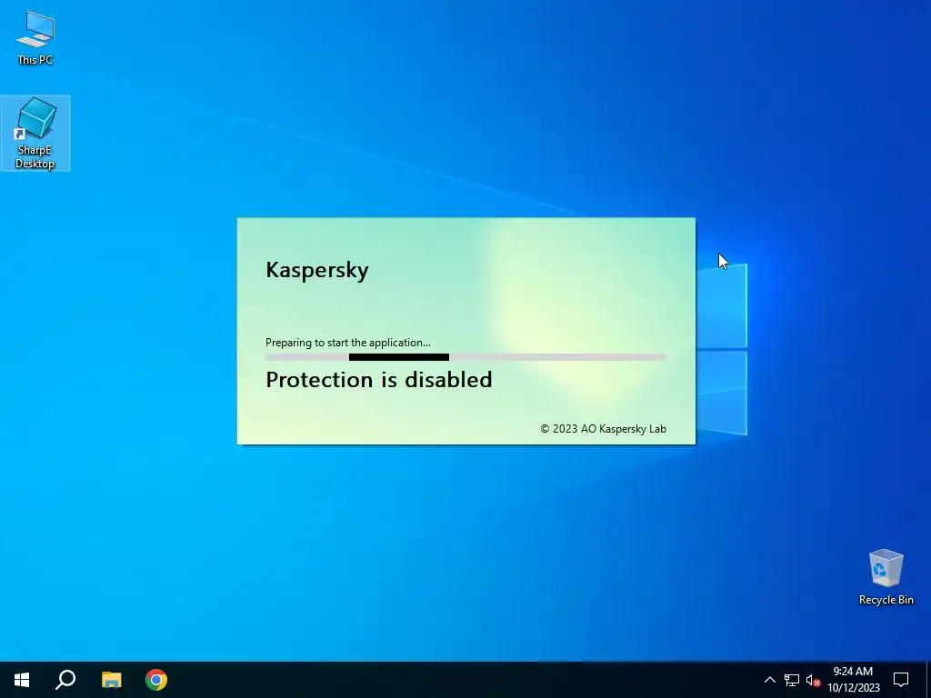Click 'Preparing to start the application...' text
931x698 pixels.
[x=348, y=343]
